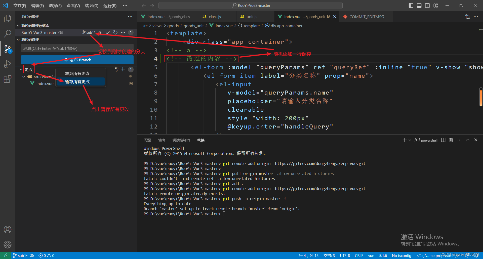
Task: Open the Explorer view in activity bar
Action: pyautogui.click(x=8, y=19)
